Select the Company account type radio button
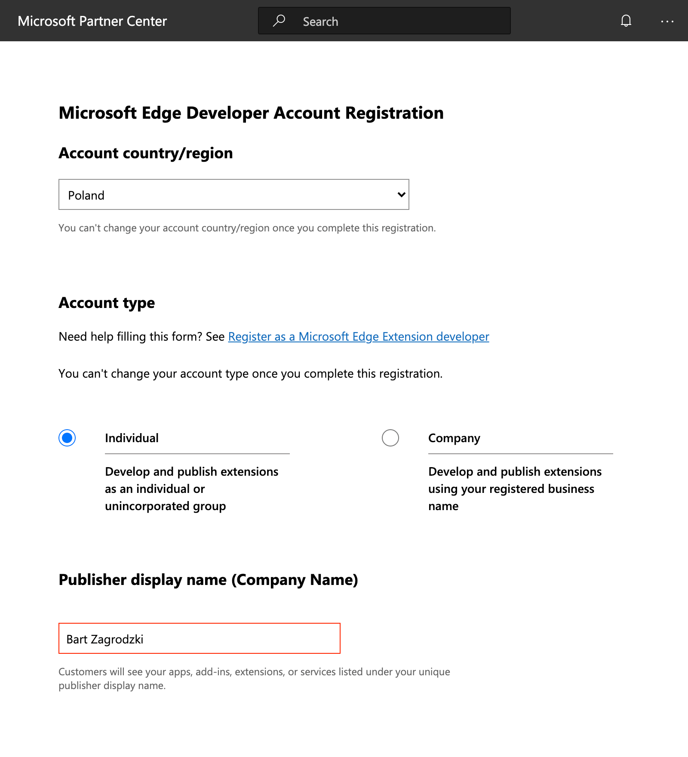The height and width of the screenshot is (757, 688). 390,438
